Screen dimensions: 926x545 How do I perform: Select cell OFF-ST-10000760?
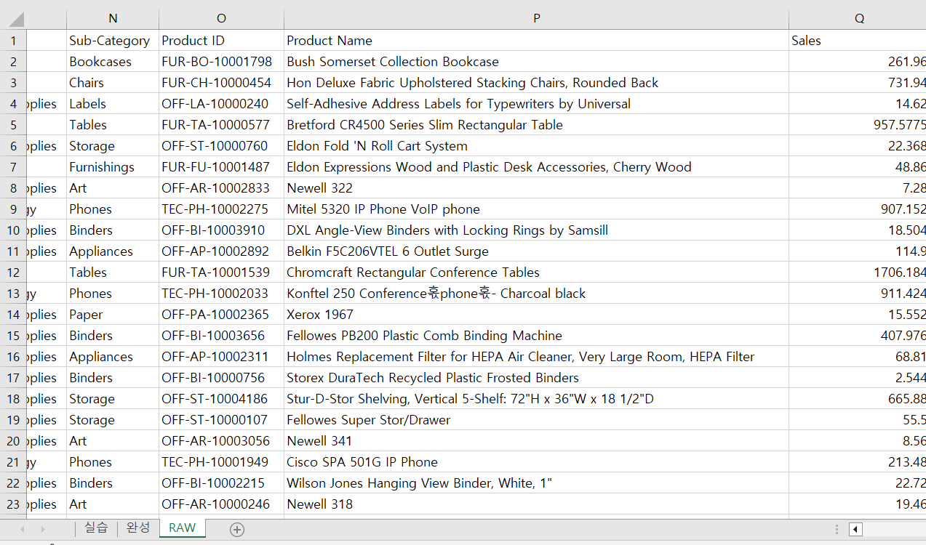[222, 146]
